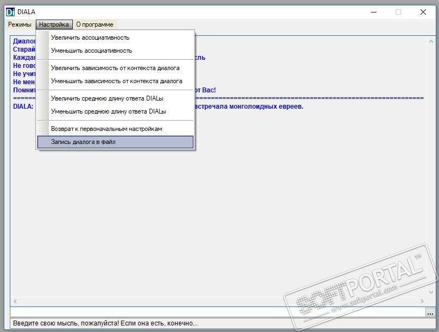Click Возврат к первоначальным настройкам
Viewport: 439px width, 332px height.
click(115, 129)
